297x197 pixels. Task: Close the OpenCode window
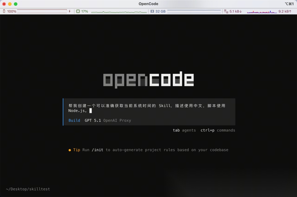(x=4, y=4)
